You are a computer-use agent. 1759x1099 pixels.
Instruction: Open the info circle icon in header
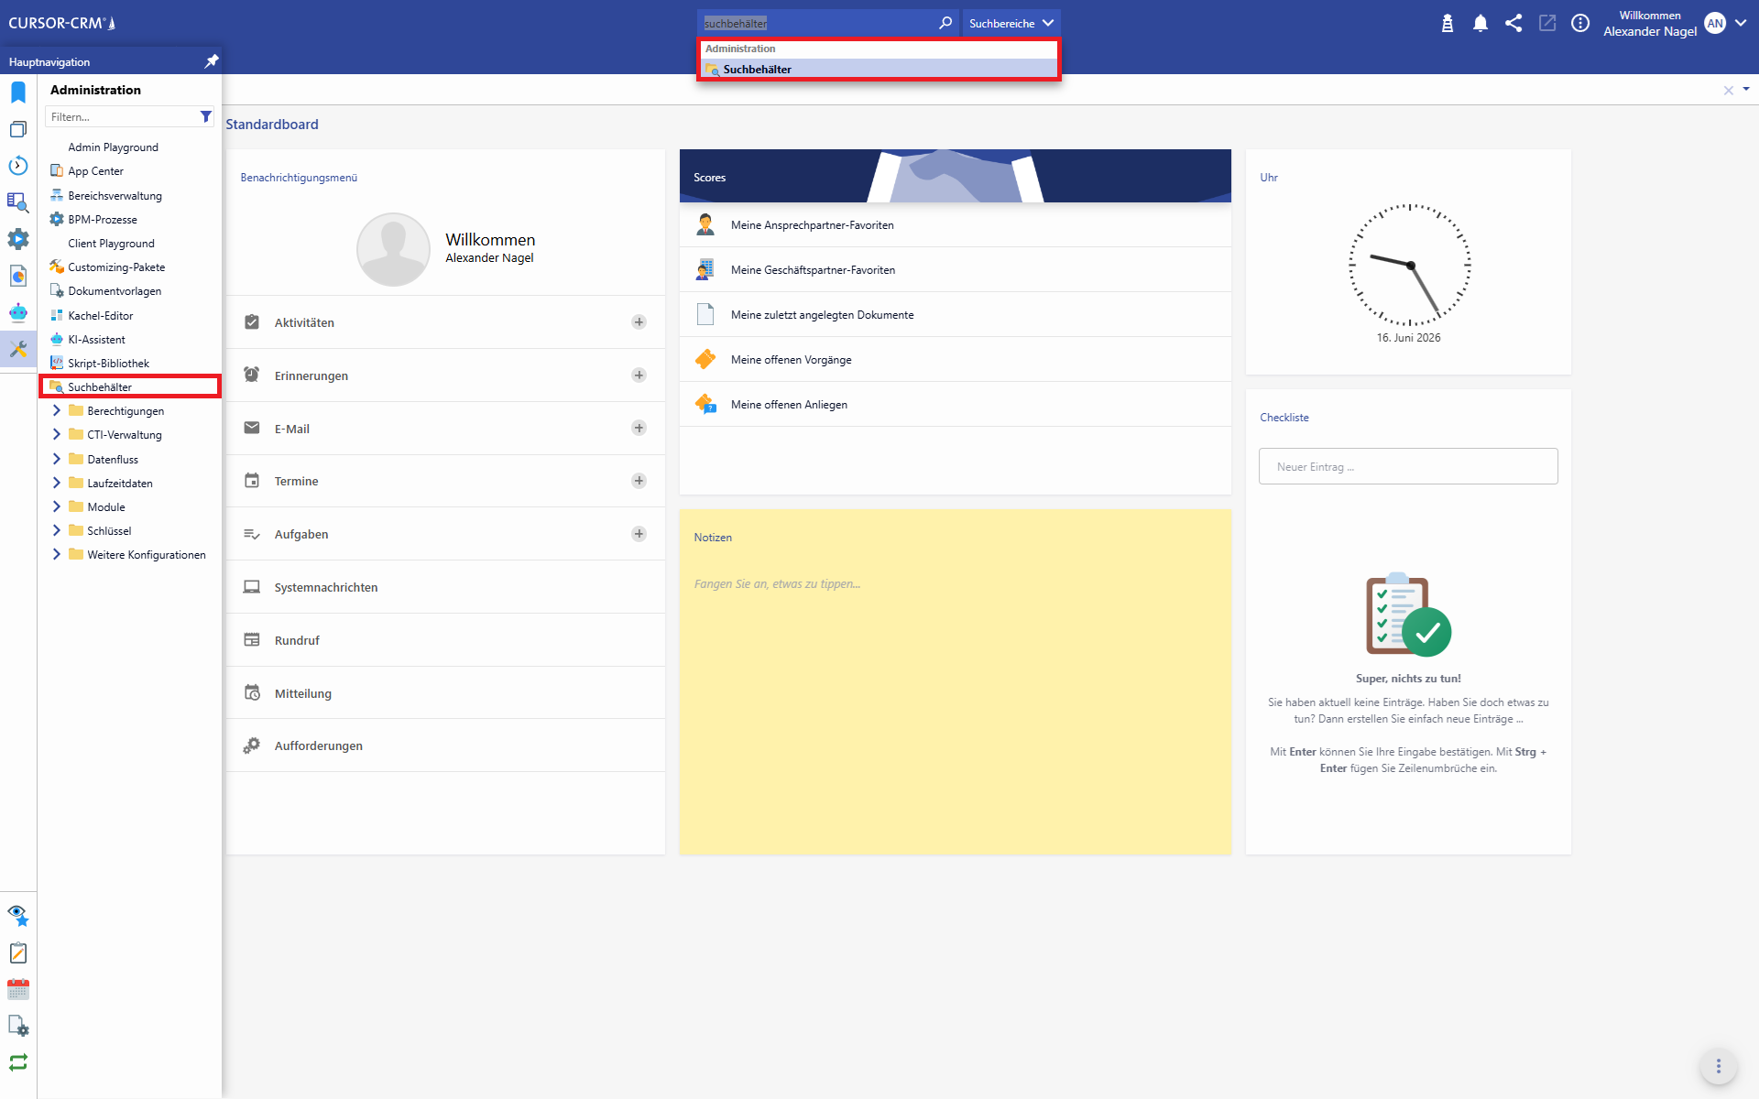tap(1580, 23)
